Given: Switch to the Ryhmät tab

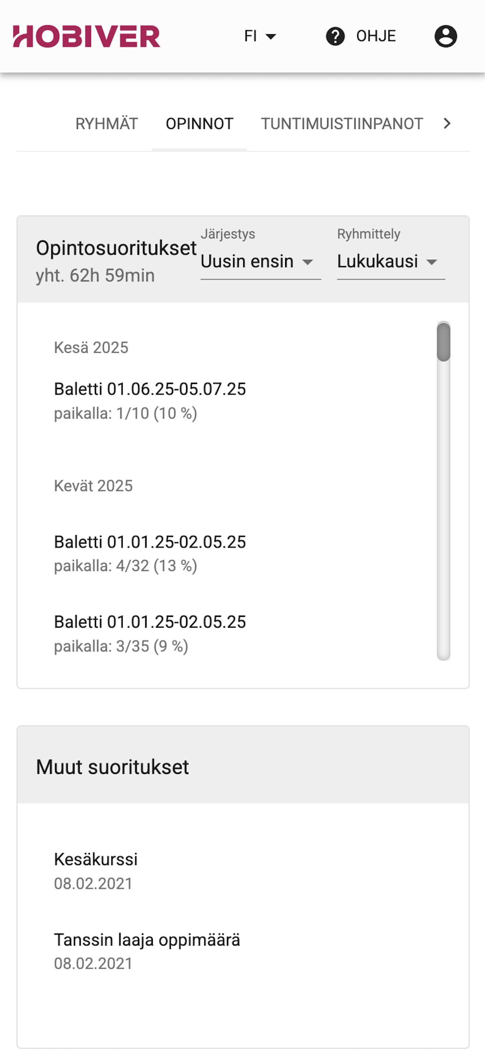Looking at the screenshot, I should [107, 123].
